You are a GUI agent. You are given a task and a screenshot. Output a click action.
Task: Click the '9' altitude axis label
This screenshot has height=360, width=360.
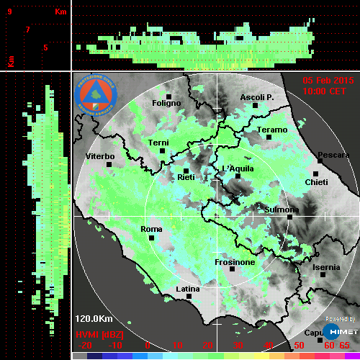point(9,12)
